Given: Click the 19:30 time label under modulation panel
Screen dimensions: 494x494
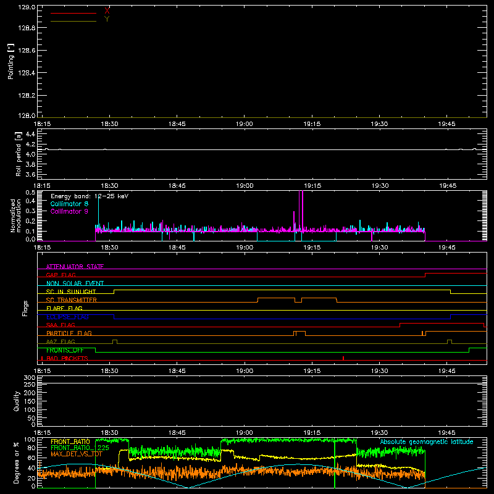Looking at the screenshot, I should pyautogui.click(x=379, y=248).
